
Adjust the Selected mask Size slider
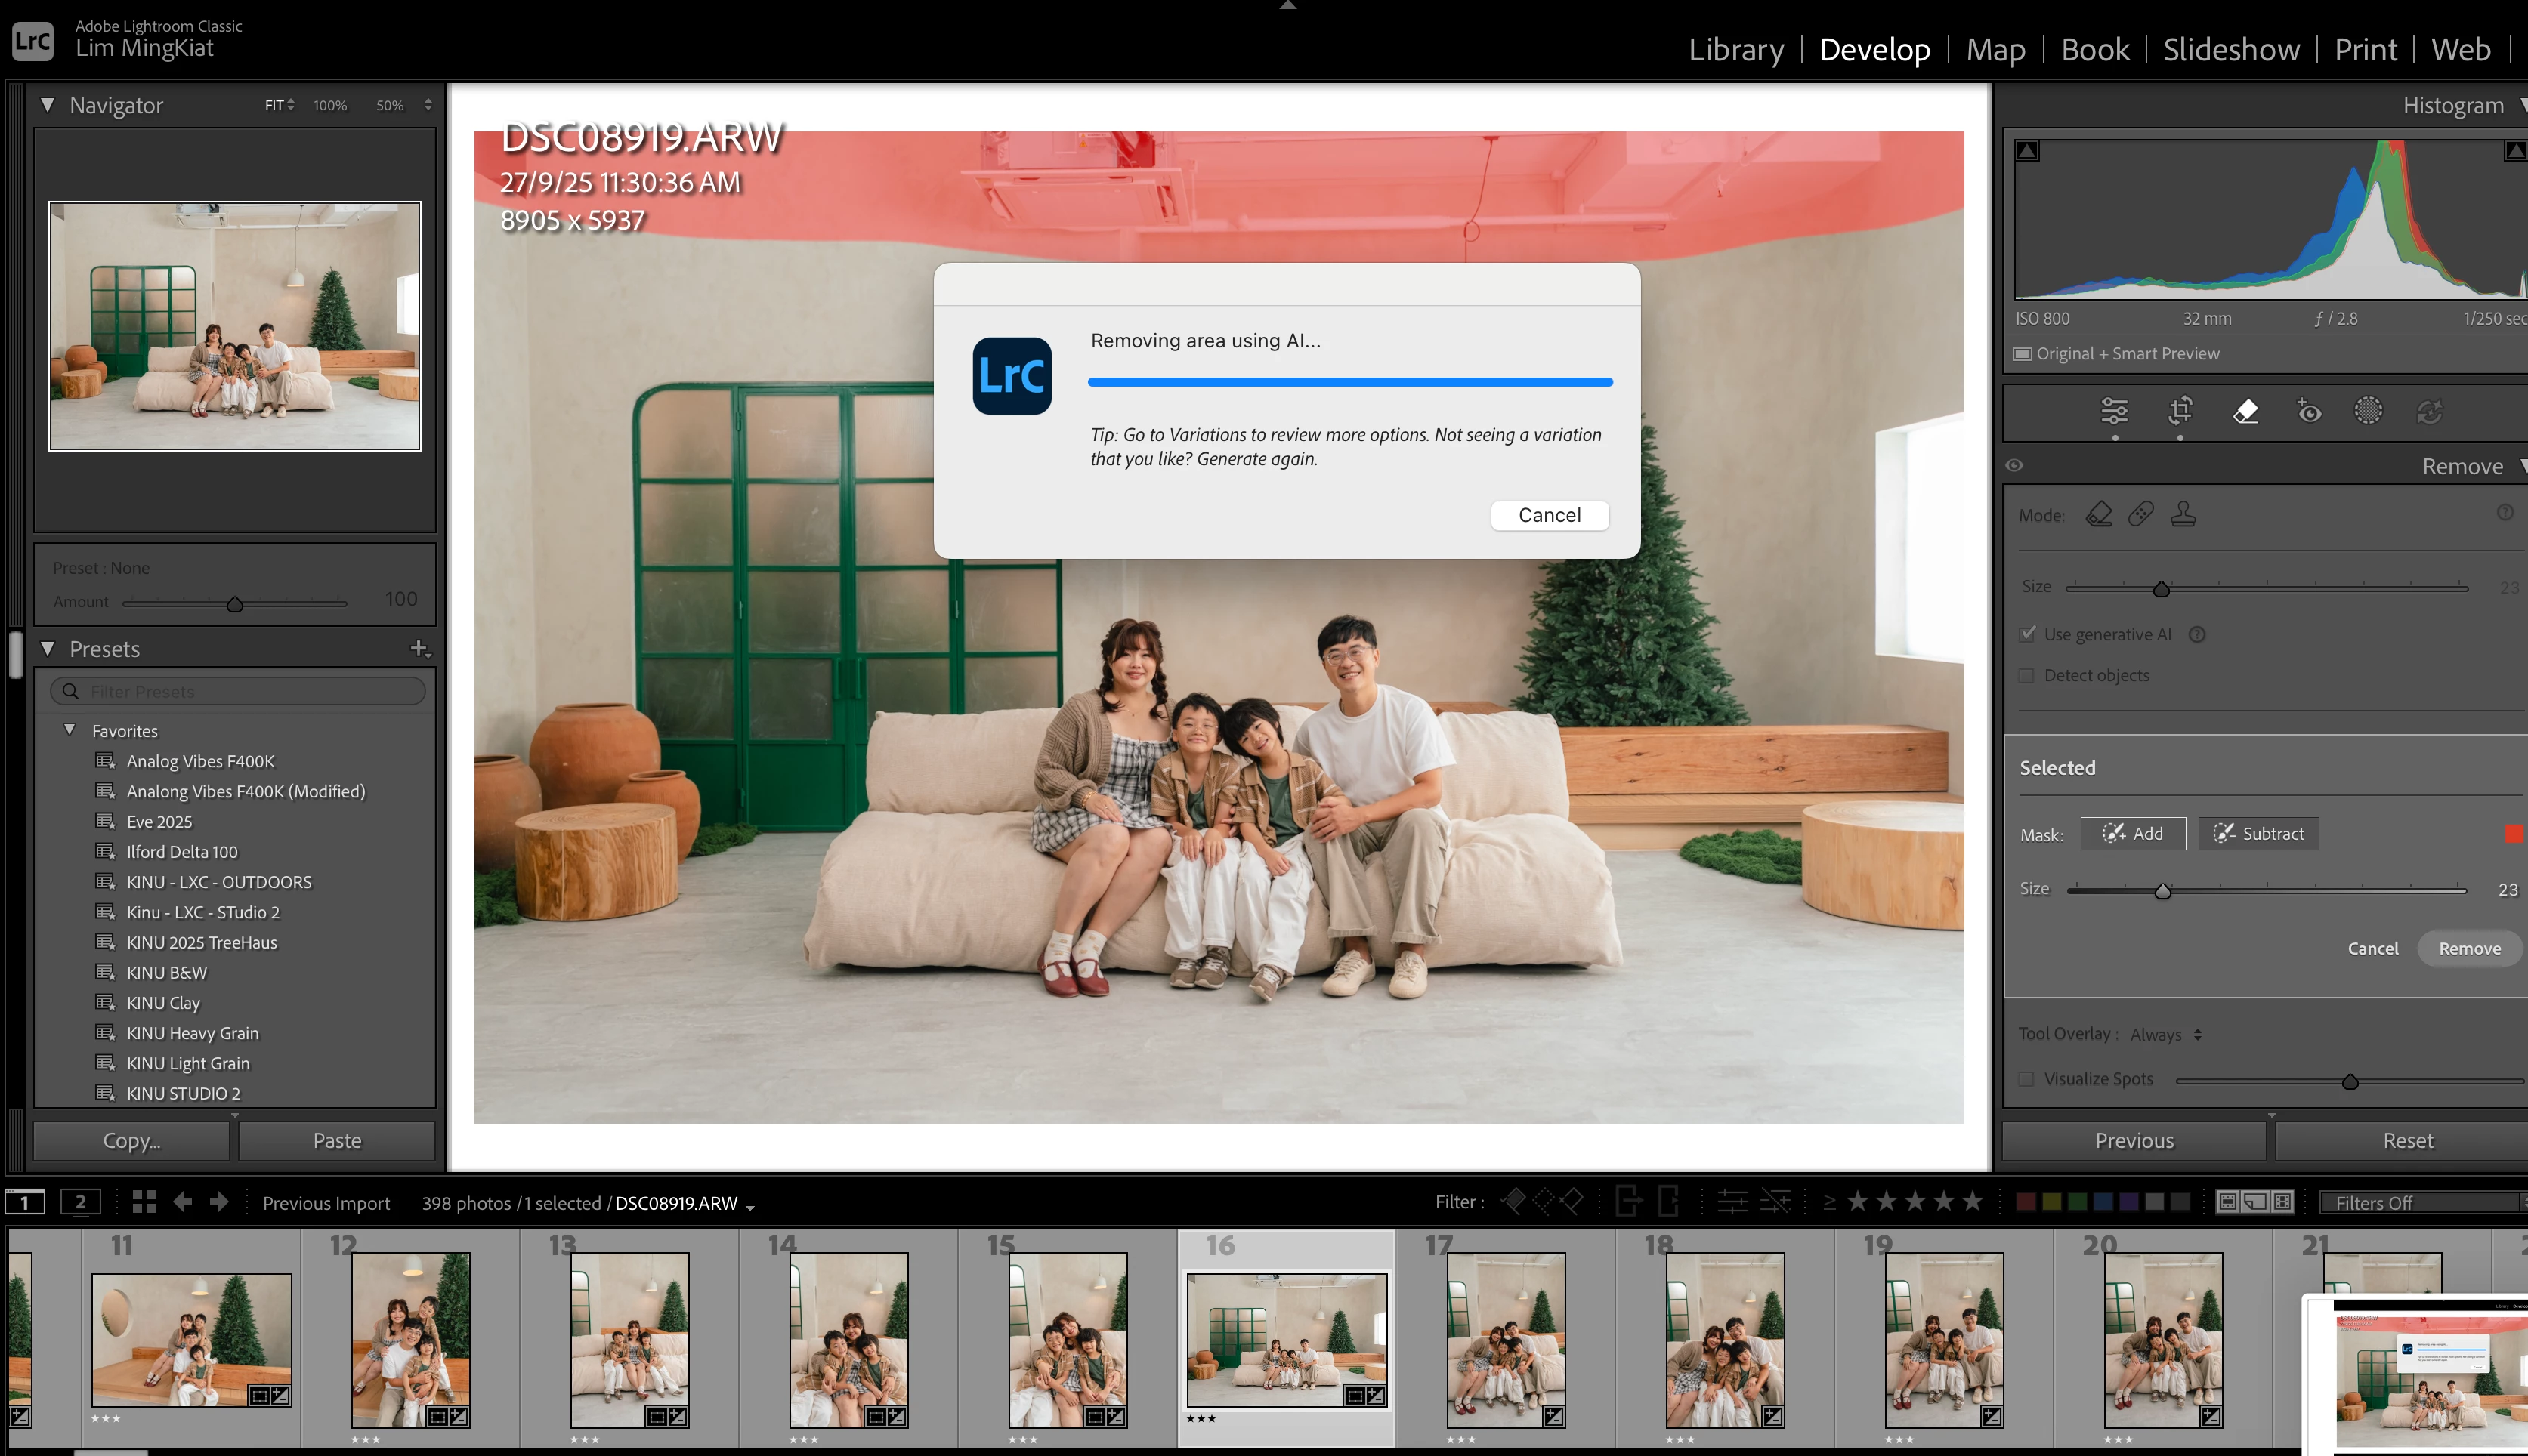coord(2162,890)
